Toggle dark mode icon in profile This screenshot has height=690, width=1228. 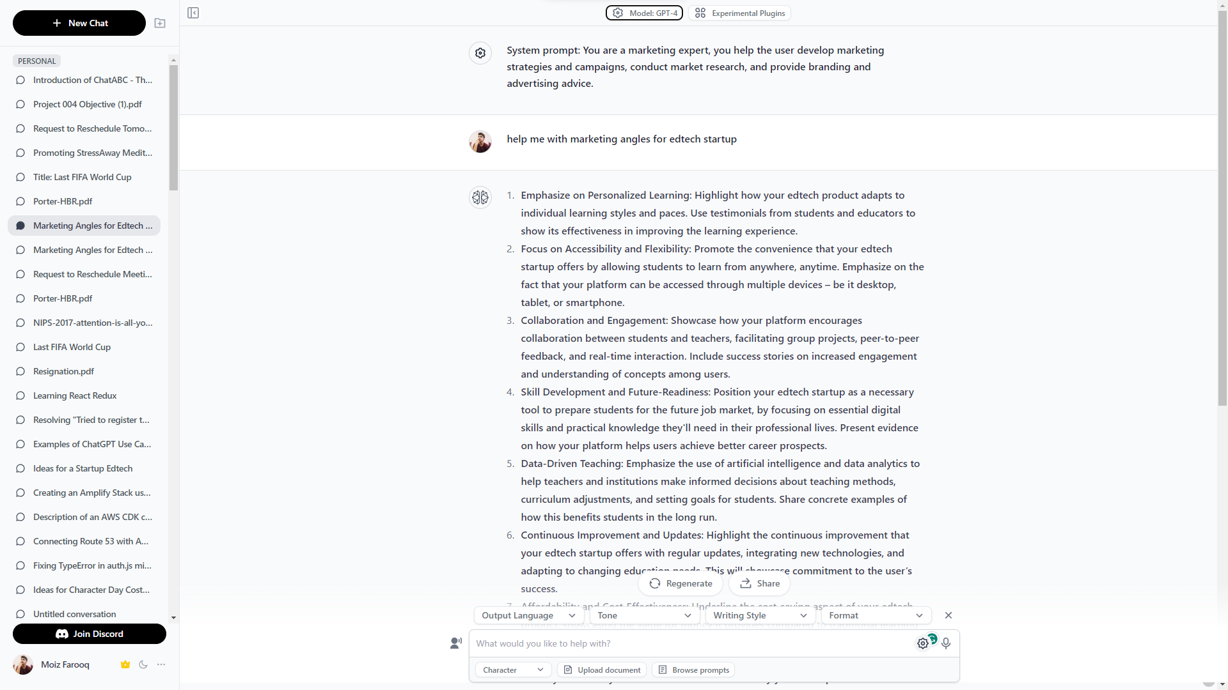pos(143,664)
